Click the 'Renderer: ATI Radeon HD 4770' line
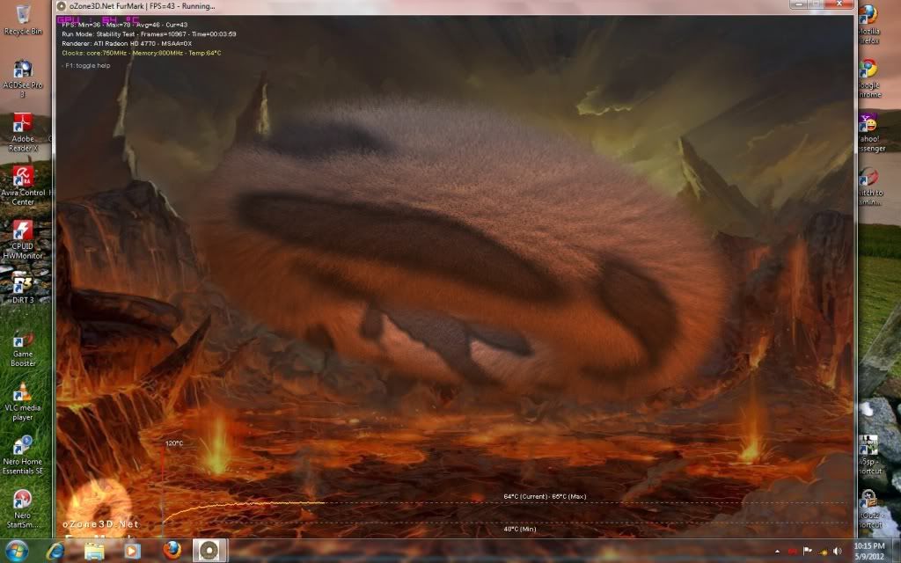 (127, 43)
